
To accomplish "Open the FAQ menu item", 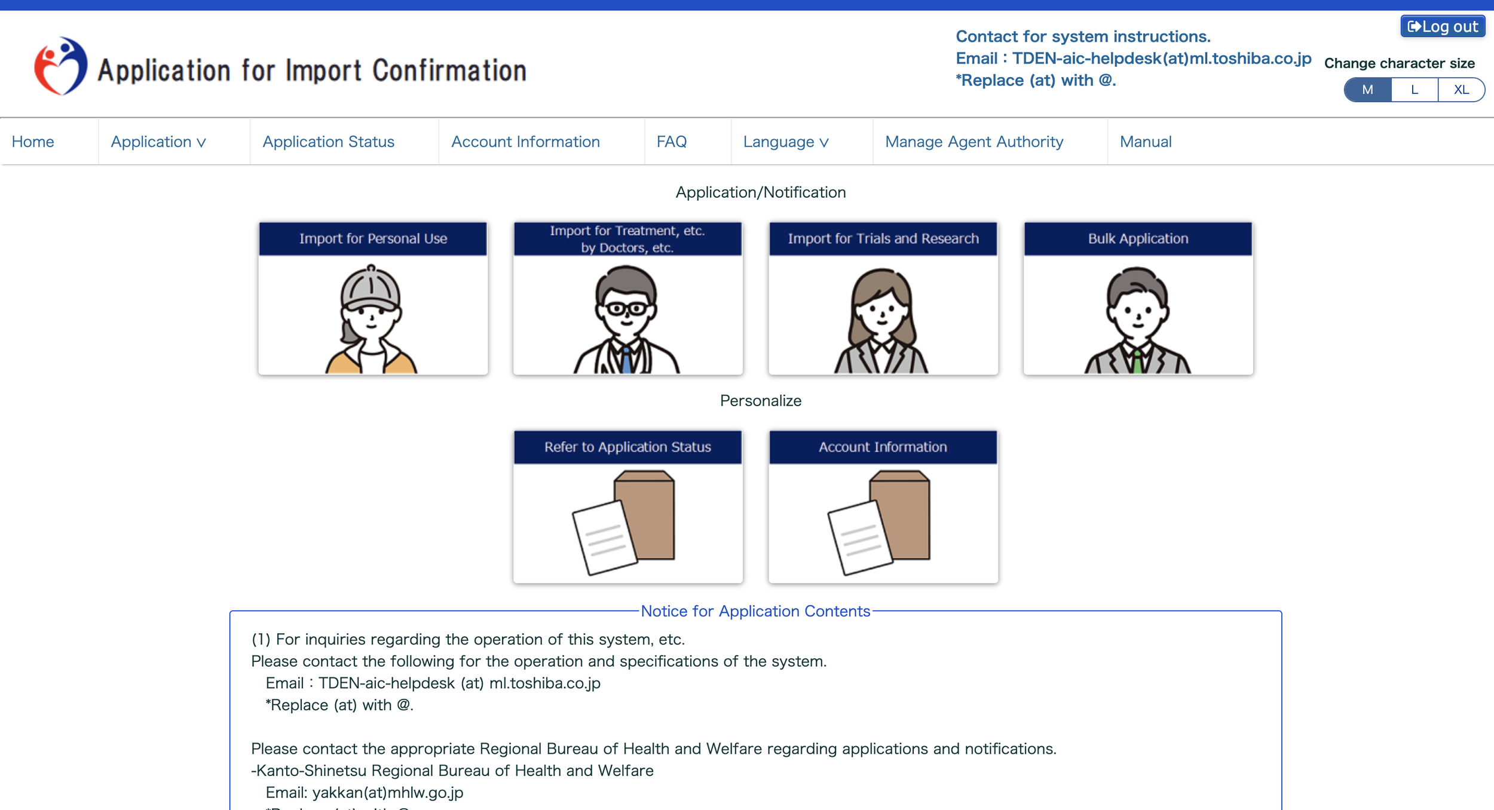I will 671,142.
